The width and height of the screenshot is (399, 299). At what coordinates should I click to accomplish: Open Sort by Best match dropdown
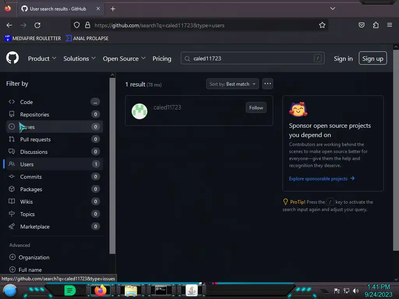232,84
